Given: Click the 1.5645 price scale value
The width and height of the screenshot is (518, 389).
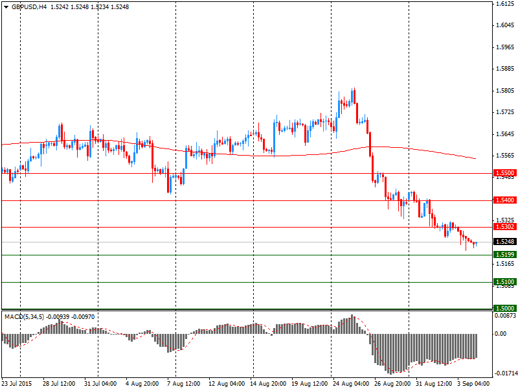Looking at the screenshot, I should (505, 134).
